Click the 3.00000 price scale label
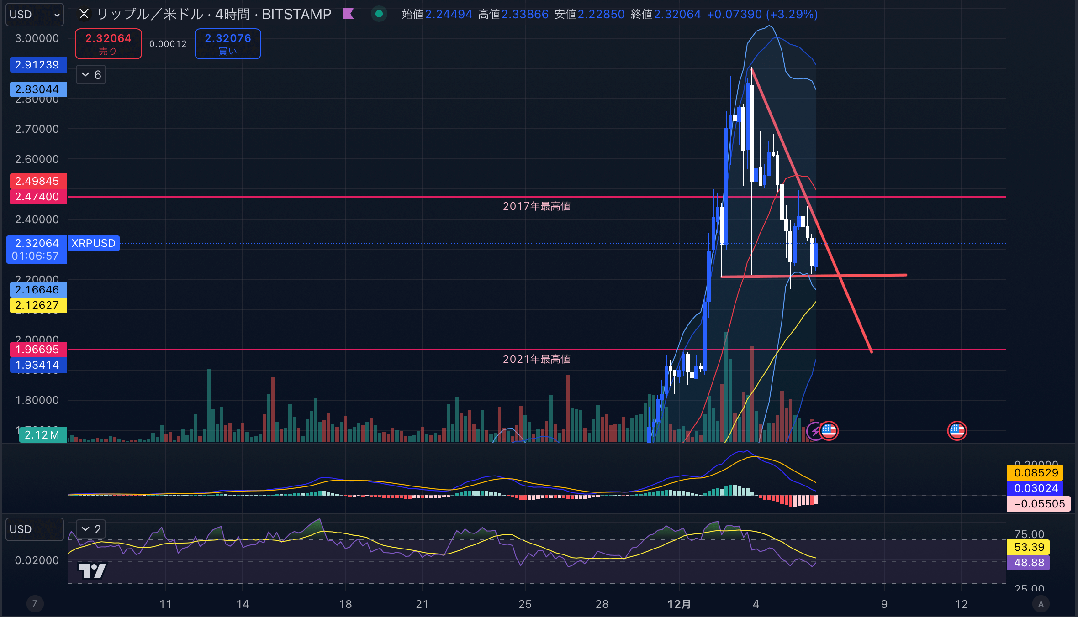Image resolution: width=1078 pixels, height=617 pixels. click(37, 38)
